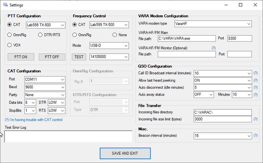Click VARA Monitor Port field
Image resolution: width=263 pixels, height=163 pixels.
click(x=239, y=54)
